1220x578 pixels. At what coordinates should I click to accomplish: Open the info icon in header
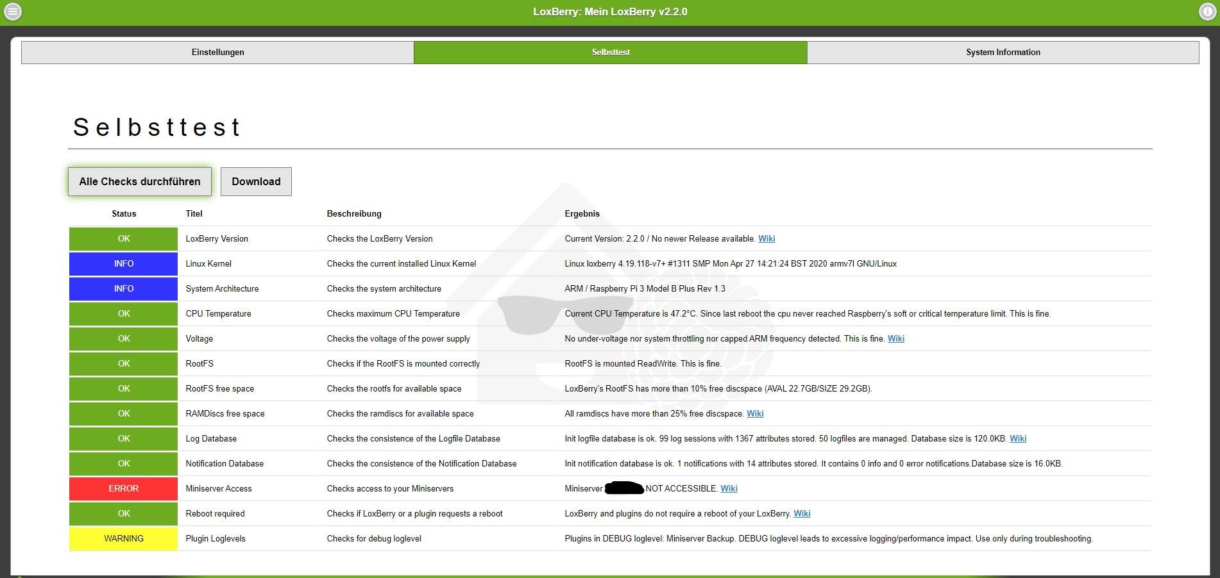(1207, 12)
